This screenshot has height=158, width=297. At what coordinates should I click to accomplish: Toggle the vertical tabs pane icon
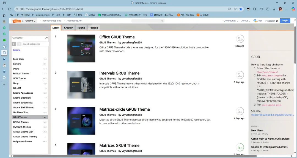4,15
